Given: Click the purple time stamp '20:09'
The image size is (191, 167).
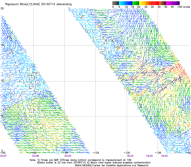Looking at the screenshot, I should tap(68, 156).
